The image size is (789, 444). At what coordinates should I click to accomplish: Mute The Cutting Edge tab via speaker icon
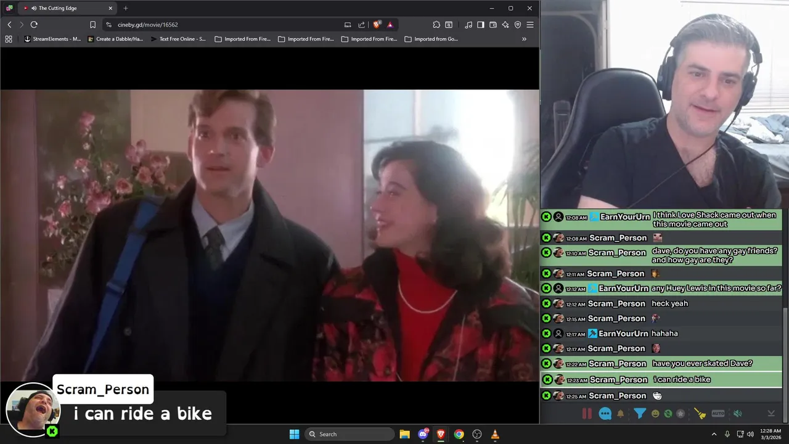(x=33, y=8)
